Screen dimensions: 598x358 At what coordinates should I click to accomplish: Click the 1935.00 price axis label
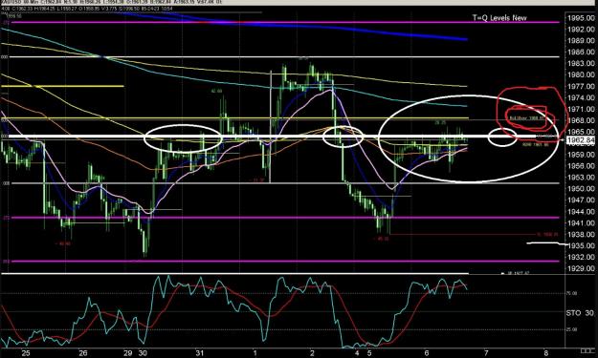(x=581, y=245)
